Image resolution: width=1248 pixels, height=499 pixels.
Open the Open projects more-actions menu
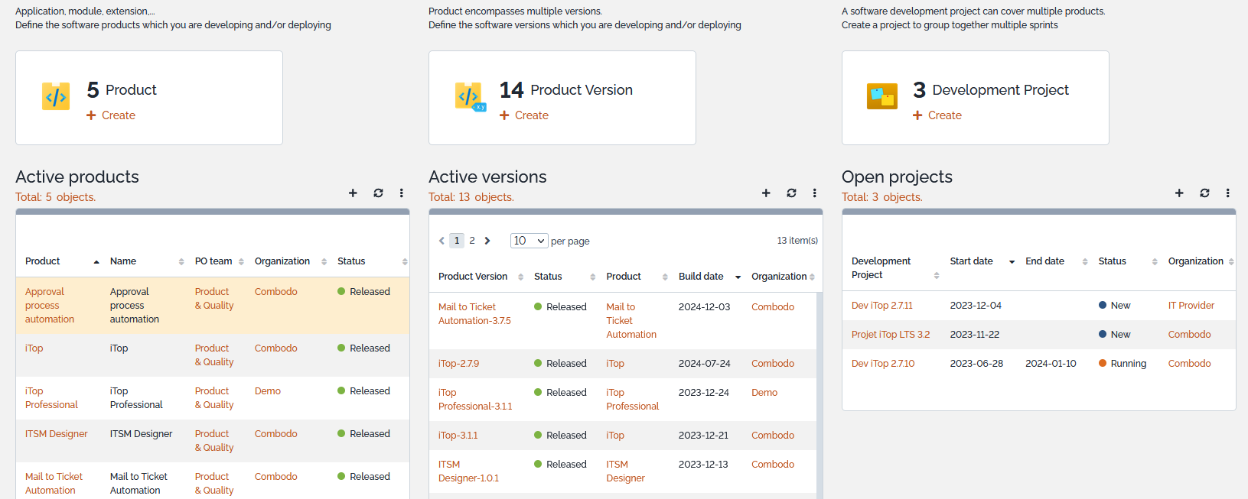pos(1227,193)
